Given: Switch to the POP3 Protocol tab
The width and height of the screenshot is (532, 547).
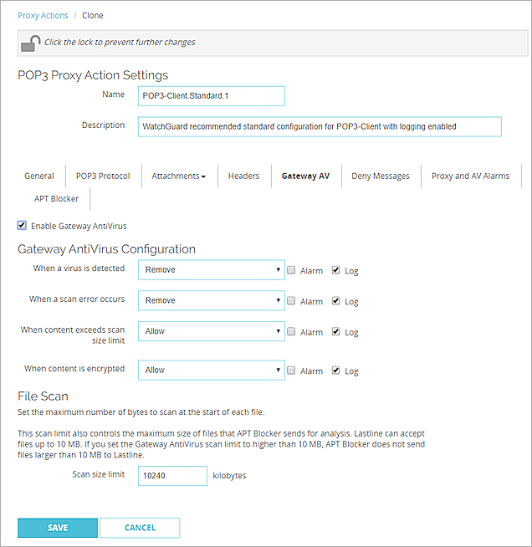Looking at the screenshot, I should click(x=103, y=176).
